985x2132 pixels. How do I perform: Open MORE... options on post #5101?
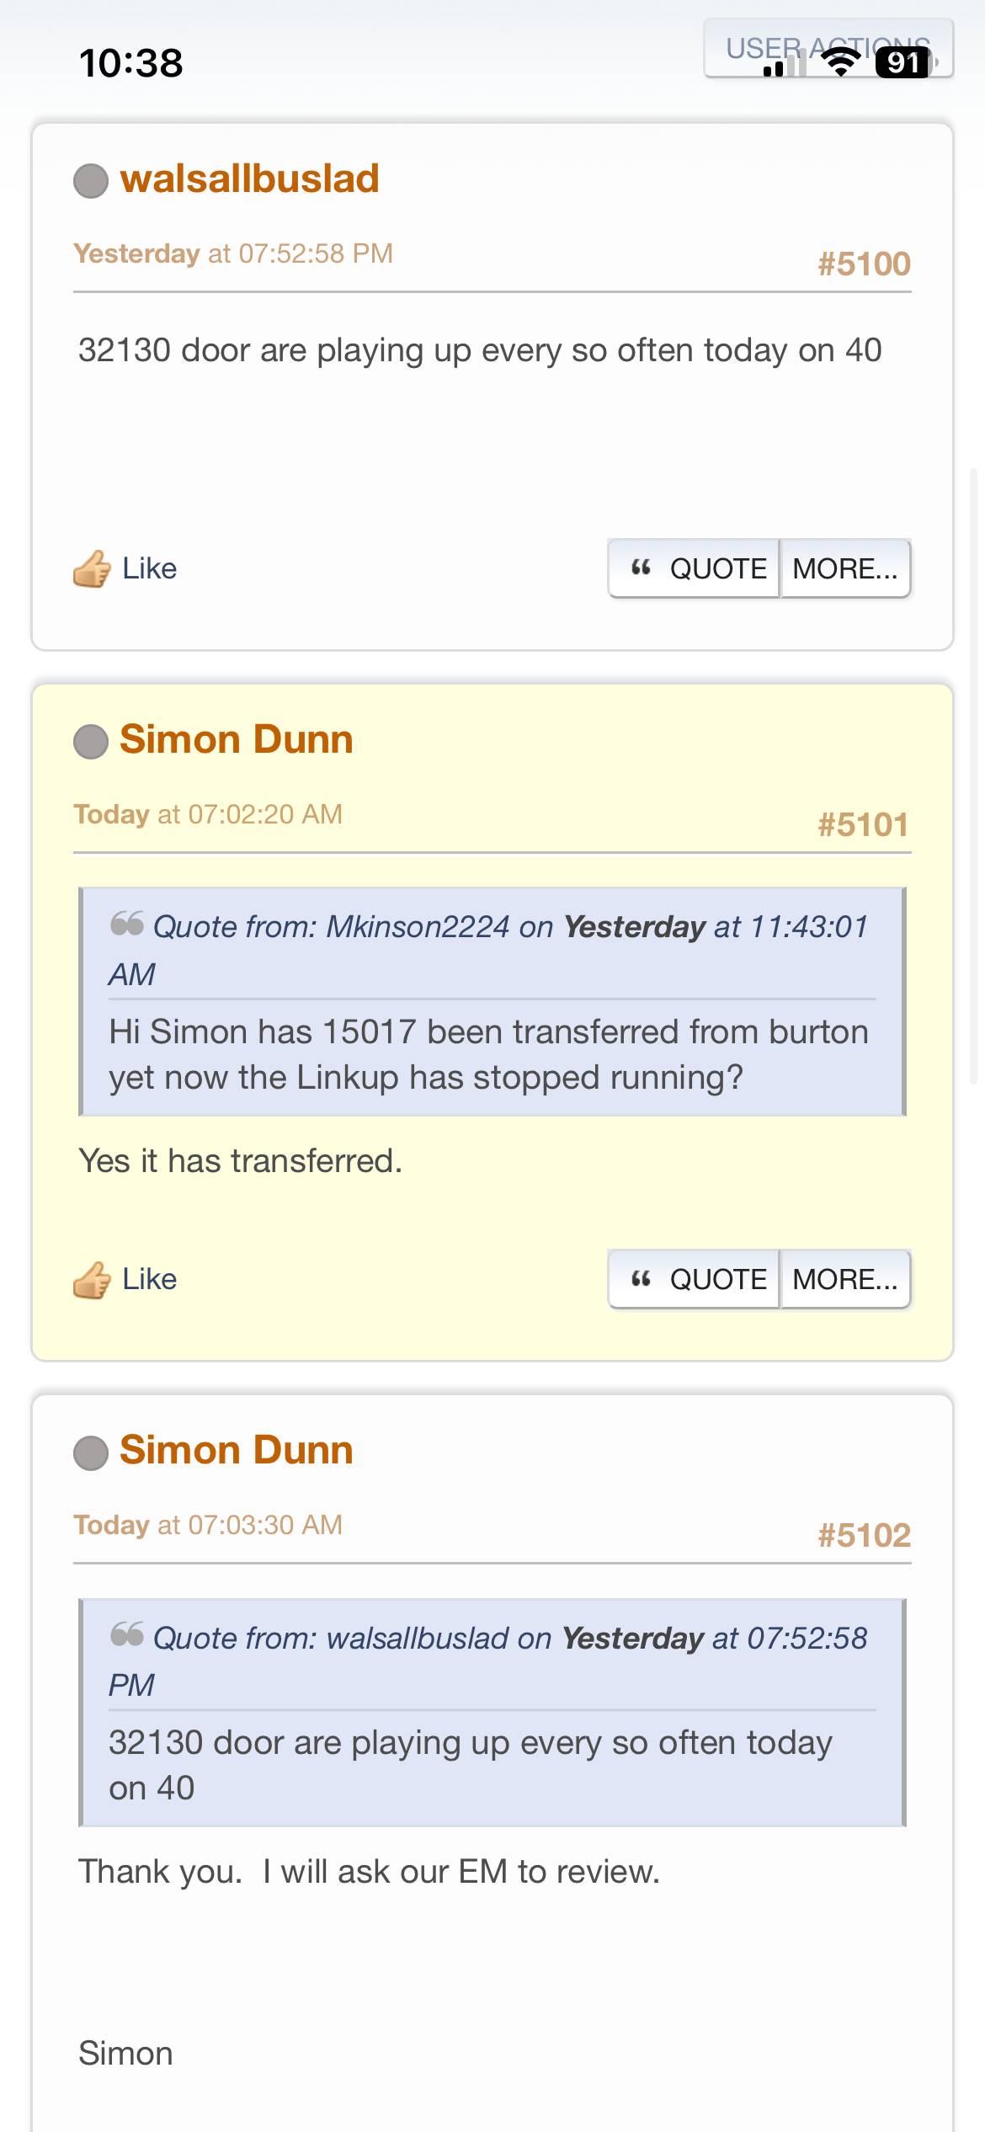coord(845,1280)
